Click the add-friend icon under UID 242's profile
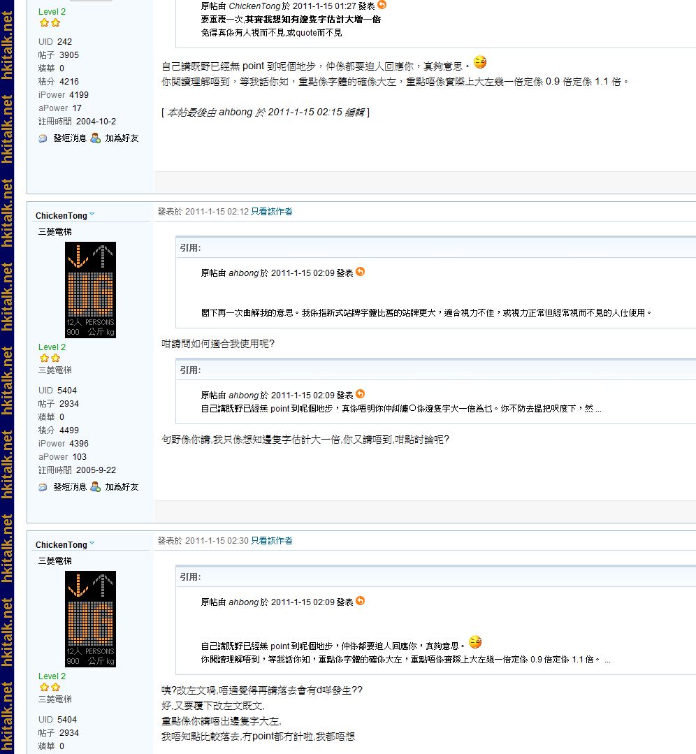 (96, 138)
